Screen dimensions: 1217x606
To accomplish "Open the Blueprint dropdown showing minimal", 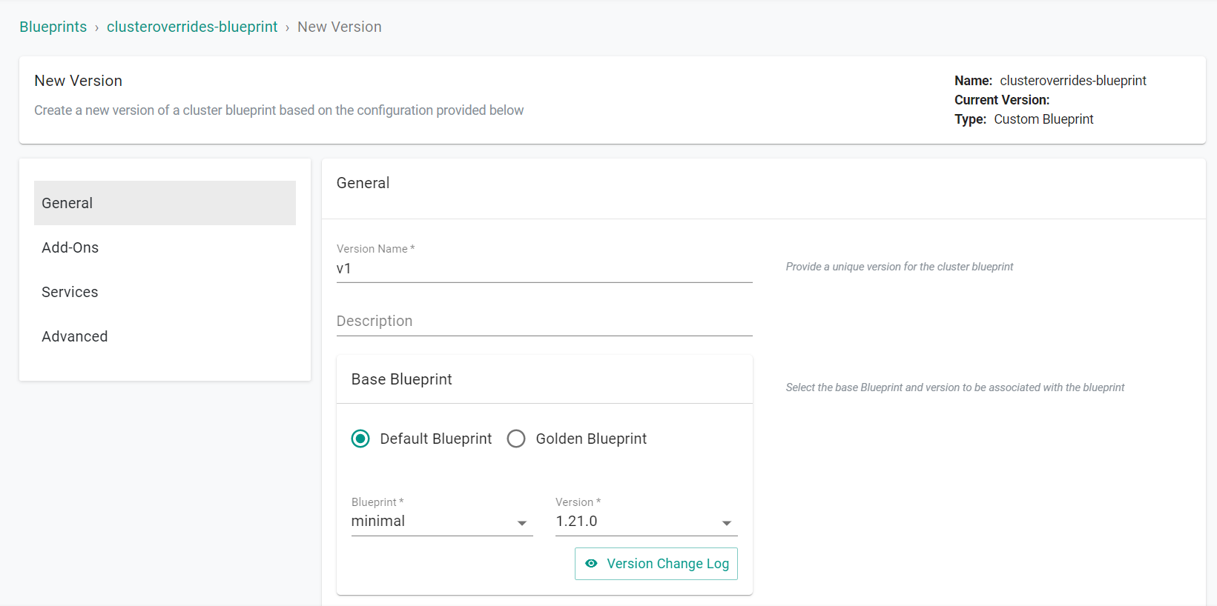I will 442,522.
